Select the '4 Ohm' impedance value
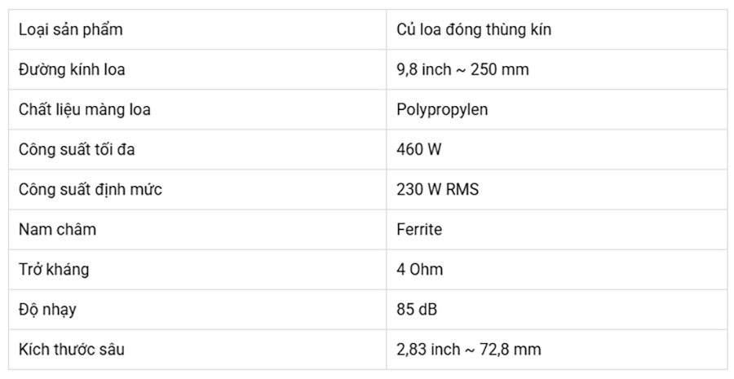Image resolution: width=734 pixels, height=379 pixels. [x=420, y=270]
